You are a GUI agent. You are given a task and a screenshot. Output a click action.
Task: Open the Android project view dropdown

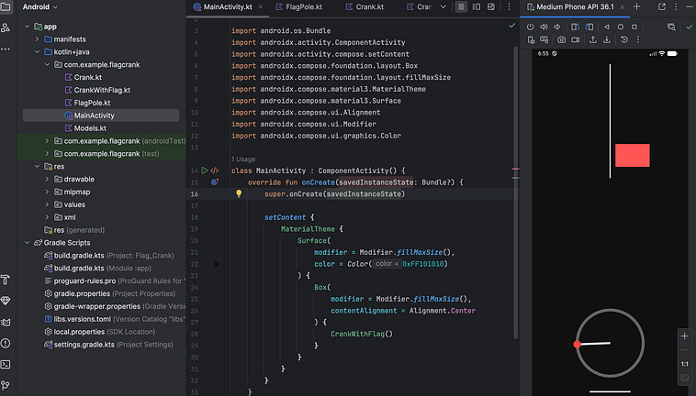(x=40, y=6)
